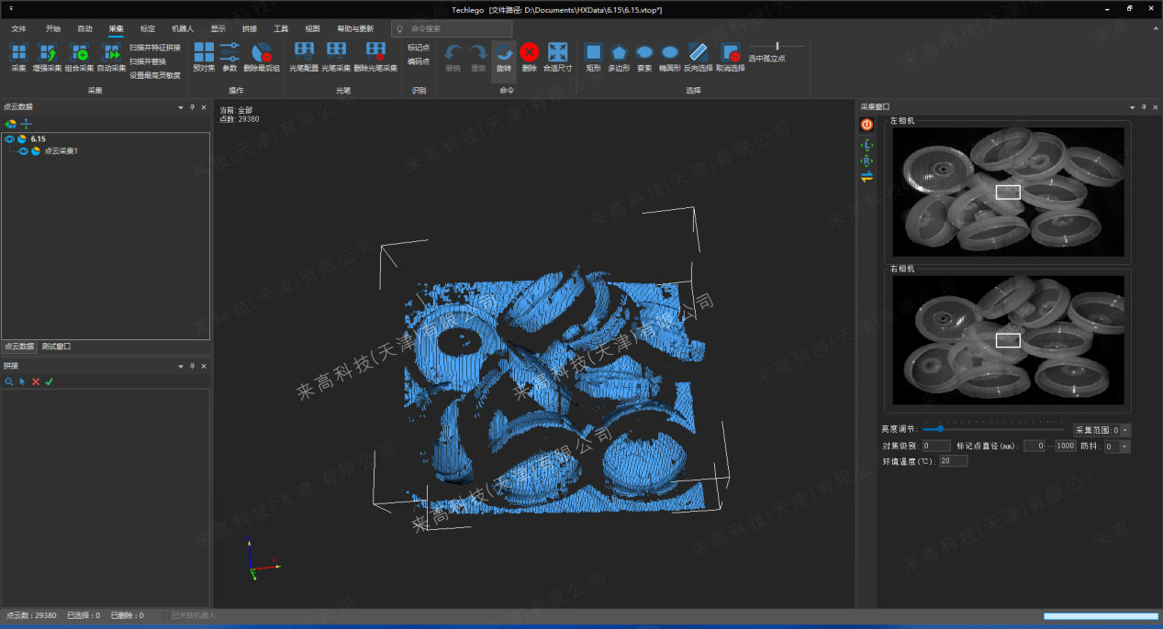Select the 多边形 polygon selection tool
Screen dimensions: 1163x629
click(x=619, y=52)
